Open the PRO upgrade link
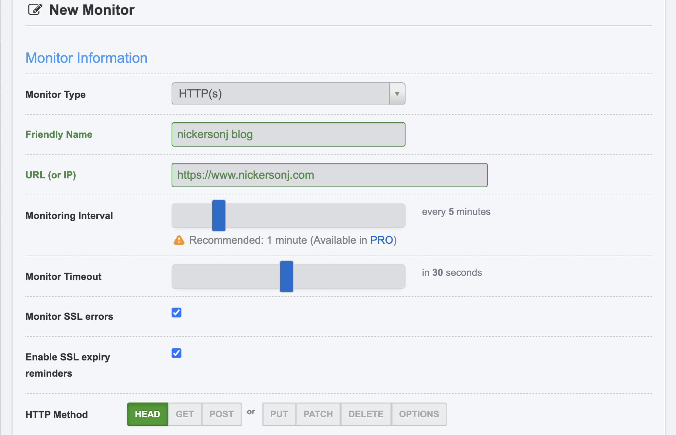676x435 pixels. [x=383, y=240]
